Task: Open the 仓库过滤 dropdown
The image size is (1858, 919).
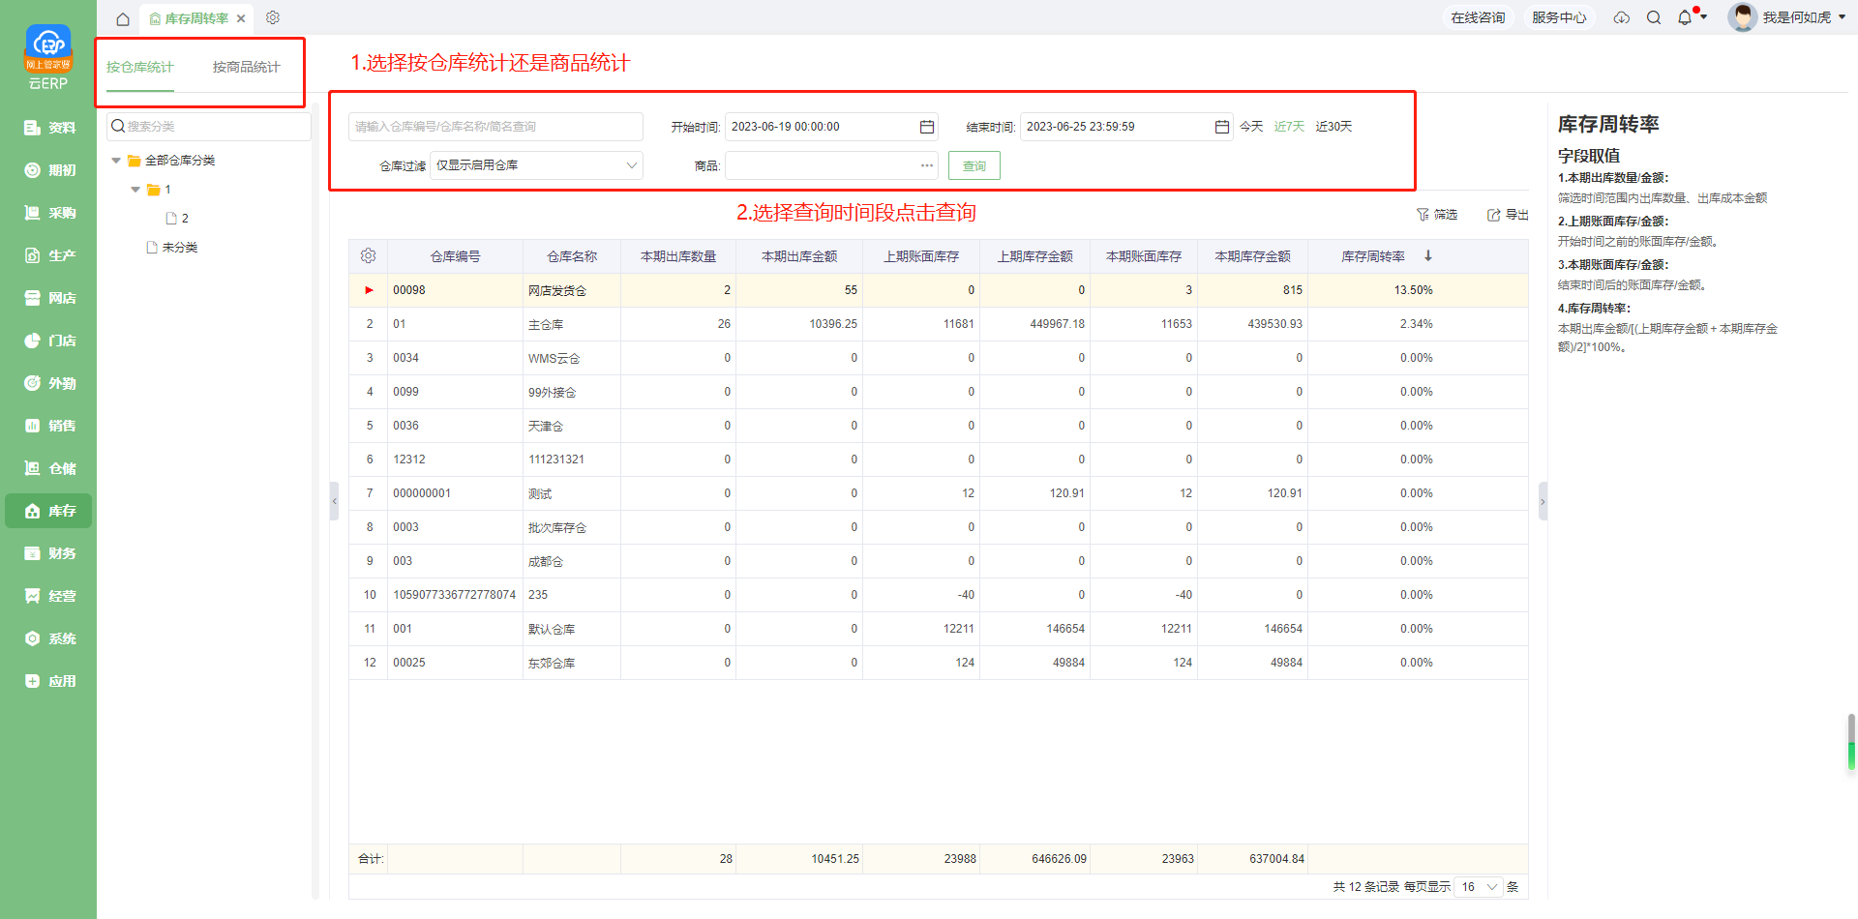Action: [537, 165]
